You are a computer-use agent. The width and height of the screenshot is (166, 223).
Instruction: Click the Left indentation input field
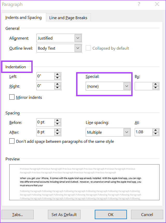pos(46,76)
